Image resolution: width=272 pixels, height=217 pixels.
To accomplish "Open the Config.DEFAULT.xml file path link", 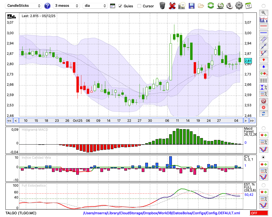I will (162, 213).
